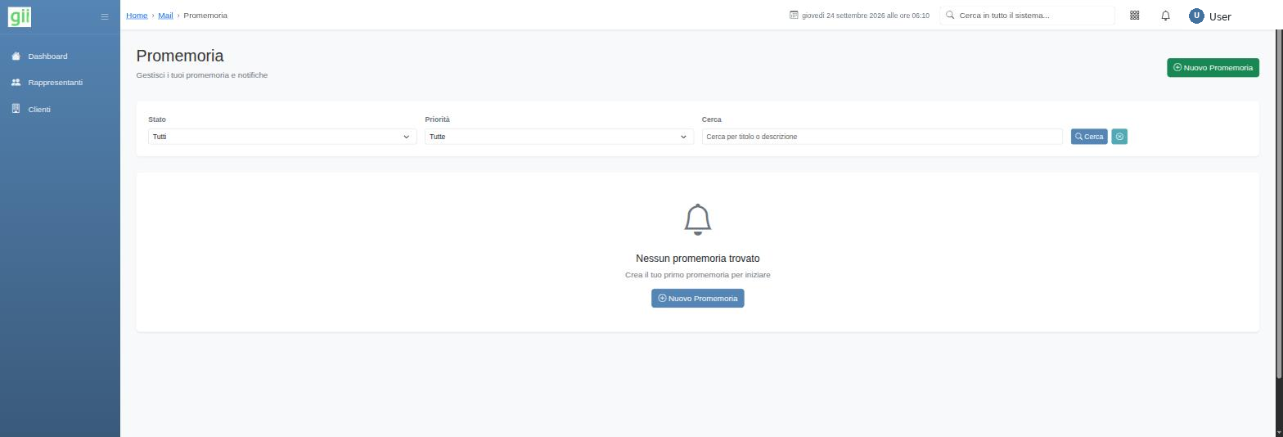Click the blue Cerca button
Screen dimensions: 1283x437
[x=1089, y=137]
